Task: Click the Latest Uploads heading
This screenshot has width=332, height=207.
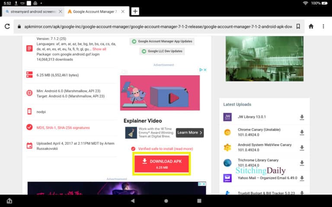Action: click(x=237, y=104)
